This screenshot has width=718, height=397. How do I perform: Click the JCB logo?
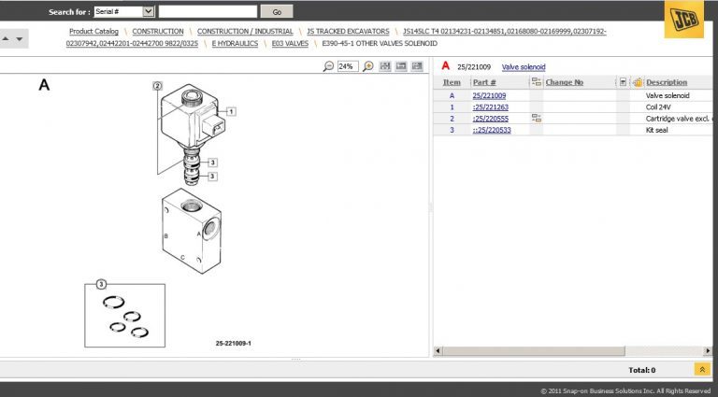(x=684, y=20)
